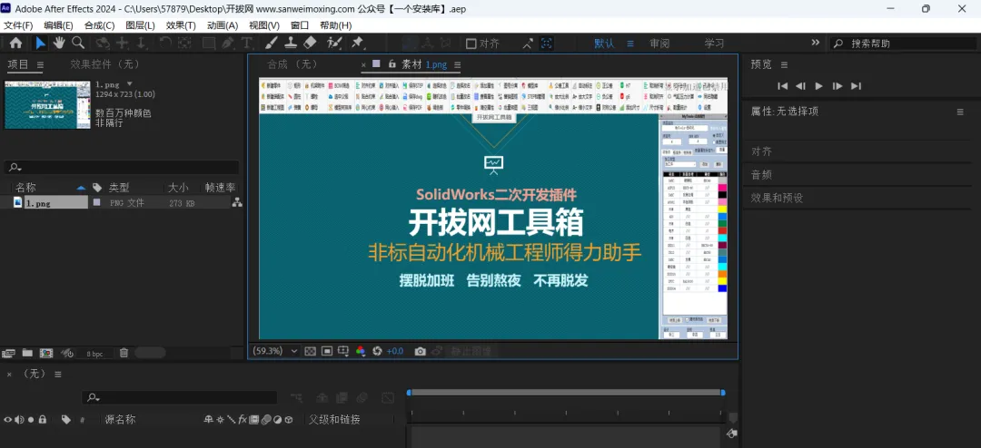Click the timeline work area bar

566,393
